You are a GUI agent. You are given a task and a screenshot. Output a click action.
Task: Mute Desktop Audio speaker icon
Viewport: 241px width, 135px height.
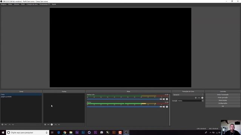(164, 99)
